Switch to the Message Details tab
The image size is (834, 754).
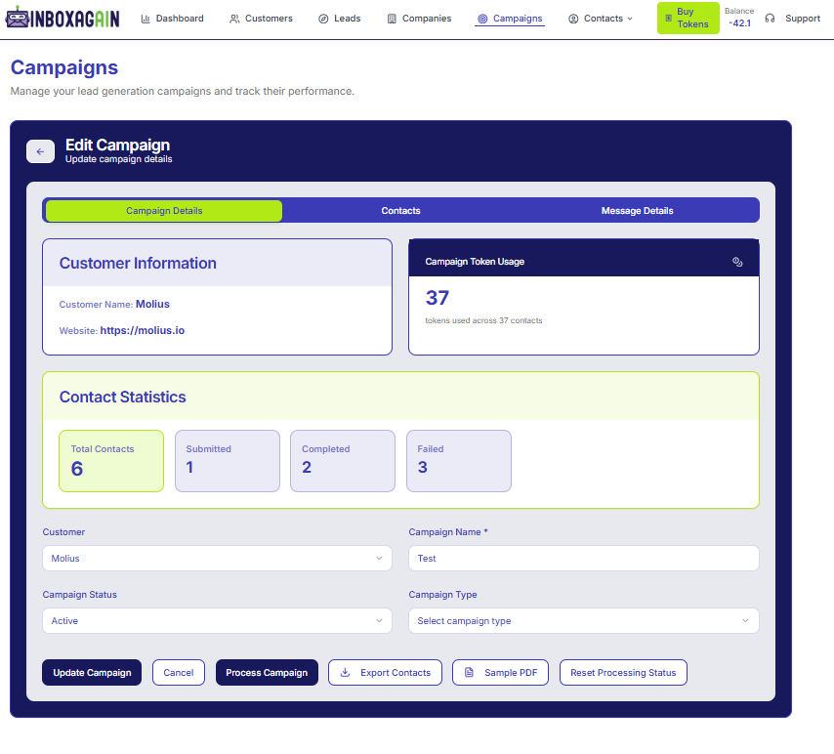637,211
